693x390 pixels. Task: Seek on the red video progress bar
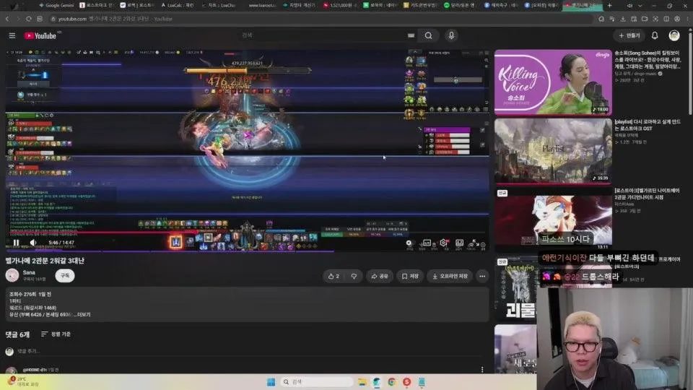247,233
